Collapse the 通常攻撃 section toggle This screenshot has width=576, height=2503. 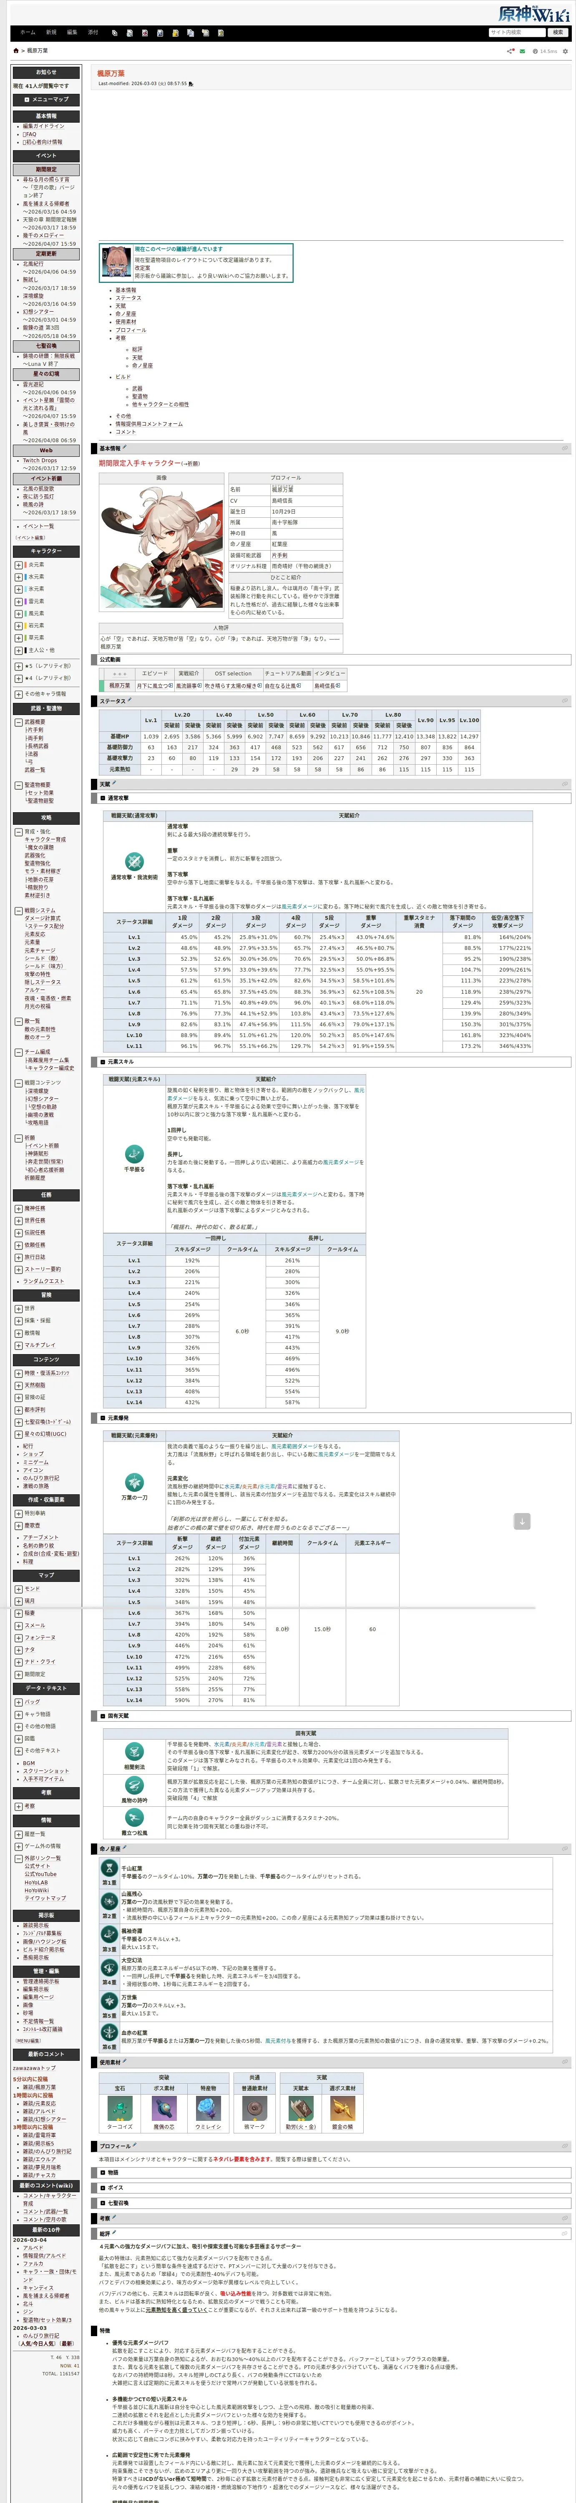point(104,799)
